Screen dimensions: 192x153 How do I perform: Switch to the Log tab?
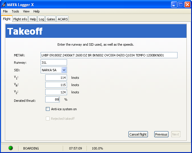[41, 19]
